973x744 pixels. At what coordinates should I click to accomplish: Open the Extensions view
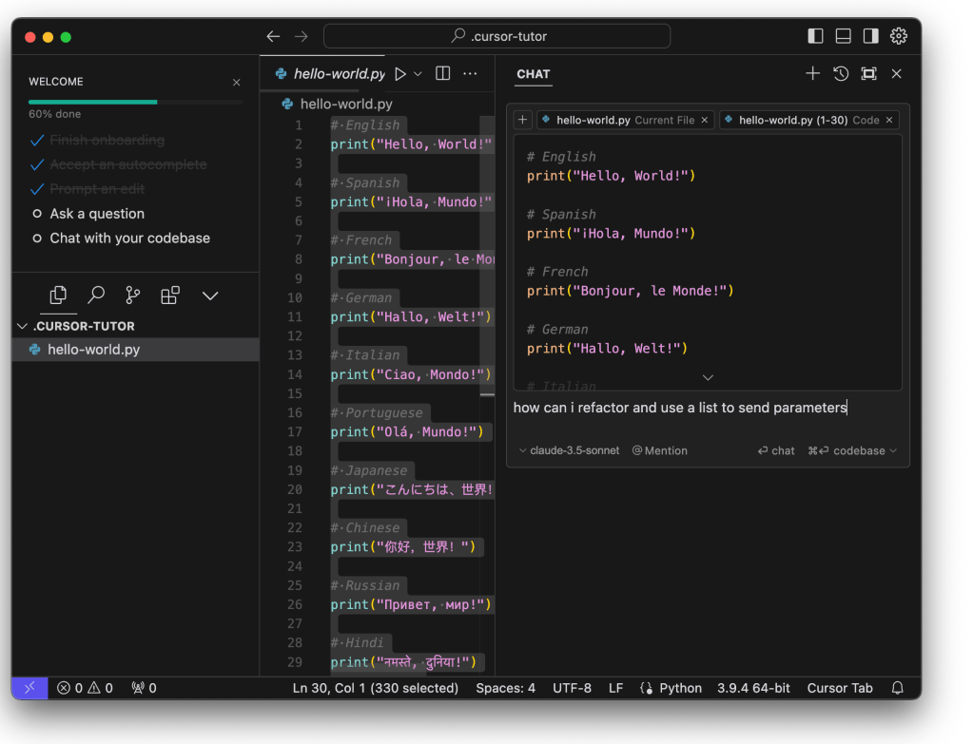(x=170, y=296)
